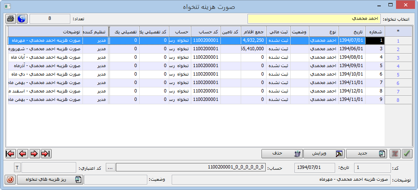Select date cell 1394/08/01
Viewport: 418px width, 190px height.
coord(352,57)
